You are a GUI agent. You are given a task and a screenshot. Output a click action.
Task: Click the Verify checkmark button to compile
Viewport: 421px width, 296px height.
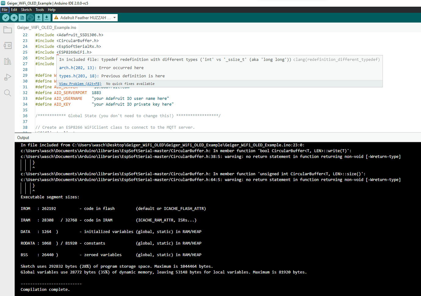tap(6, 18)
